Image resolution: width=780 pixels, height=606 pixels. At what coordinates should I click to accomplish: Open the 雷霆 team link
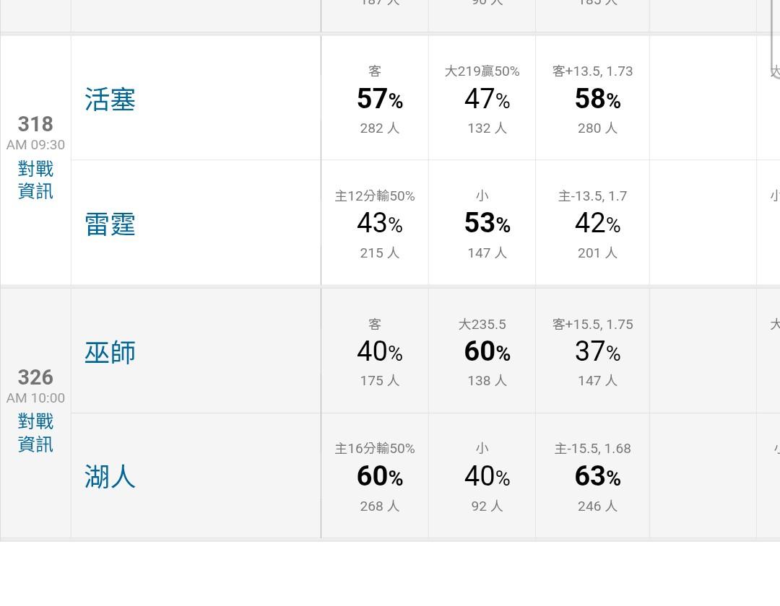tap(110, 224)
